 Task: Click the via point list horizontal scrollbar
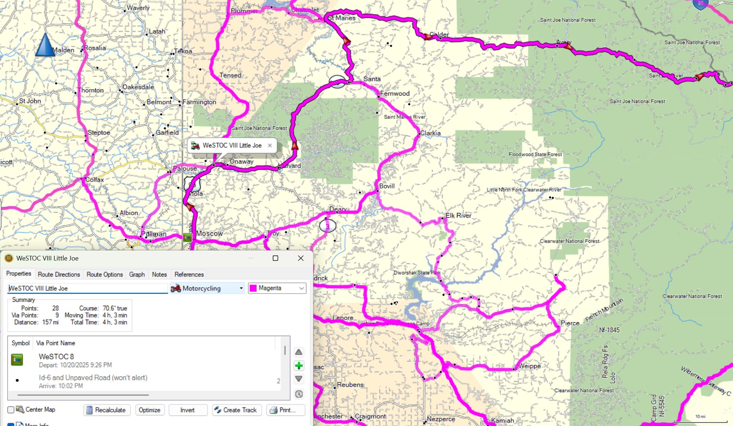pos(83,395)
